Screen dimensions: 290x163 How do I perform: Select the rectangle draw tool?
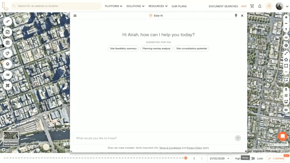[x=286, y=66]
